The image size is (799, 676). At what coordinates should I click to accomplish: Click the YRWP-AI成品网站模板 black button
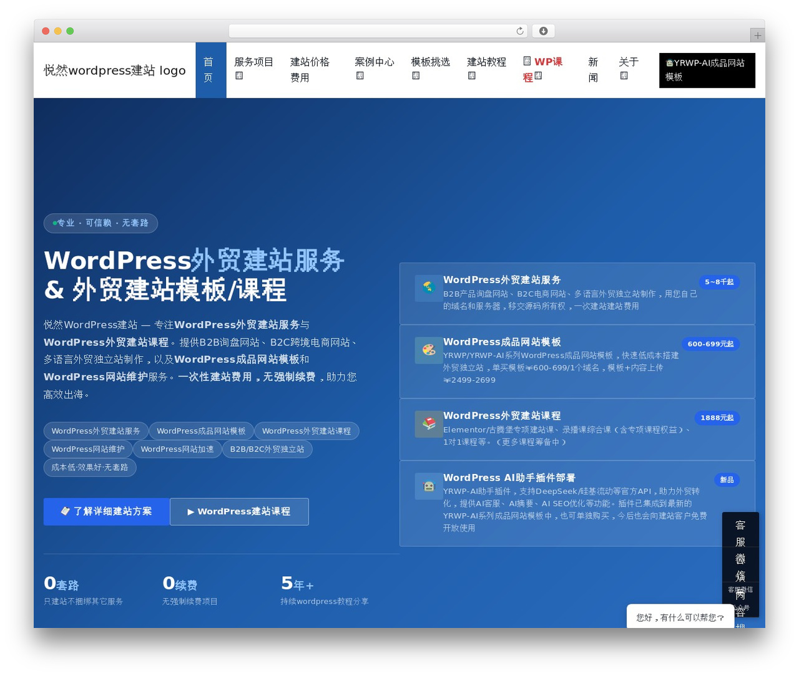(707, 70)
